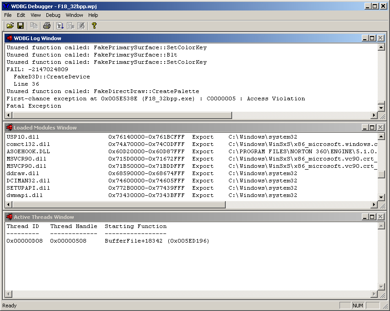
Task: Click the Print toolbar icon
Action: 46,26
